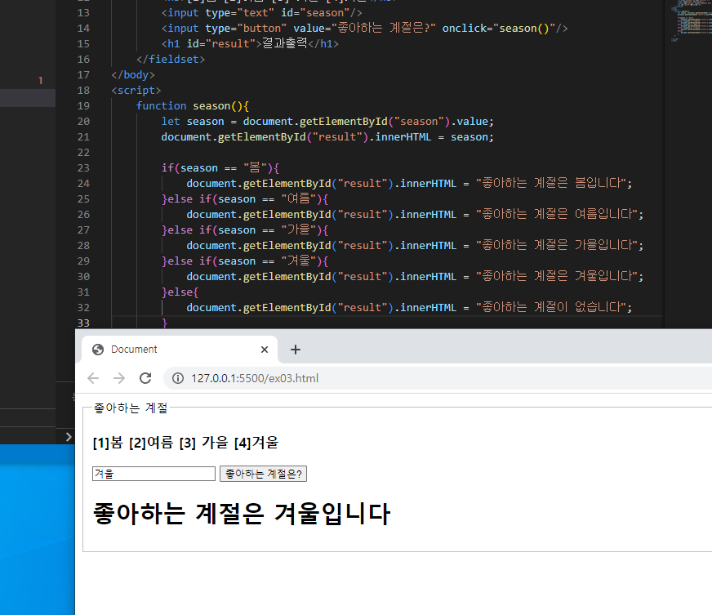Click line number 23 in the gutter
This screenshot has width=712, height=615.
coord(83,168)
